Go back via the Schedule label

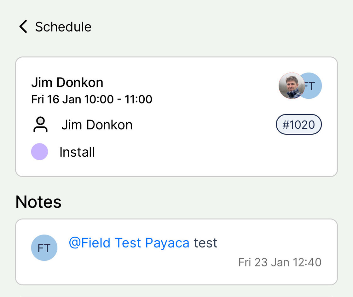click(x=63, y=27)
